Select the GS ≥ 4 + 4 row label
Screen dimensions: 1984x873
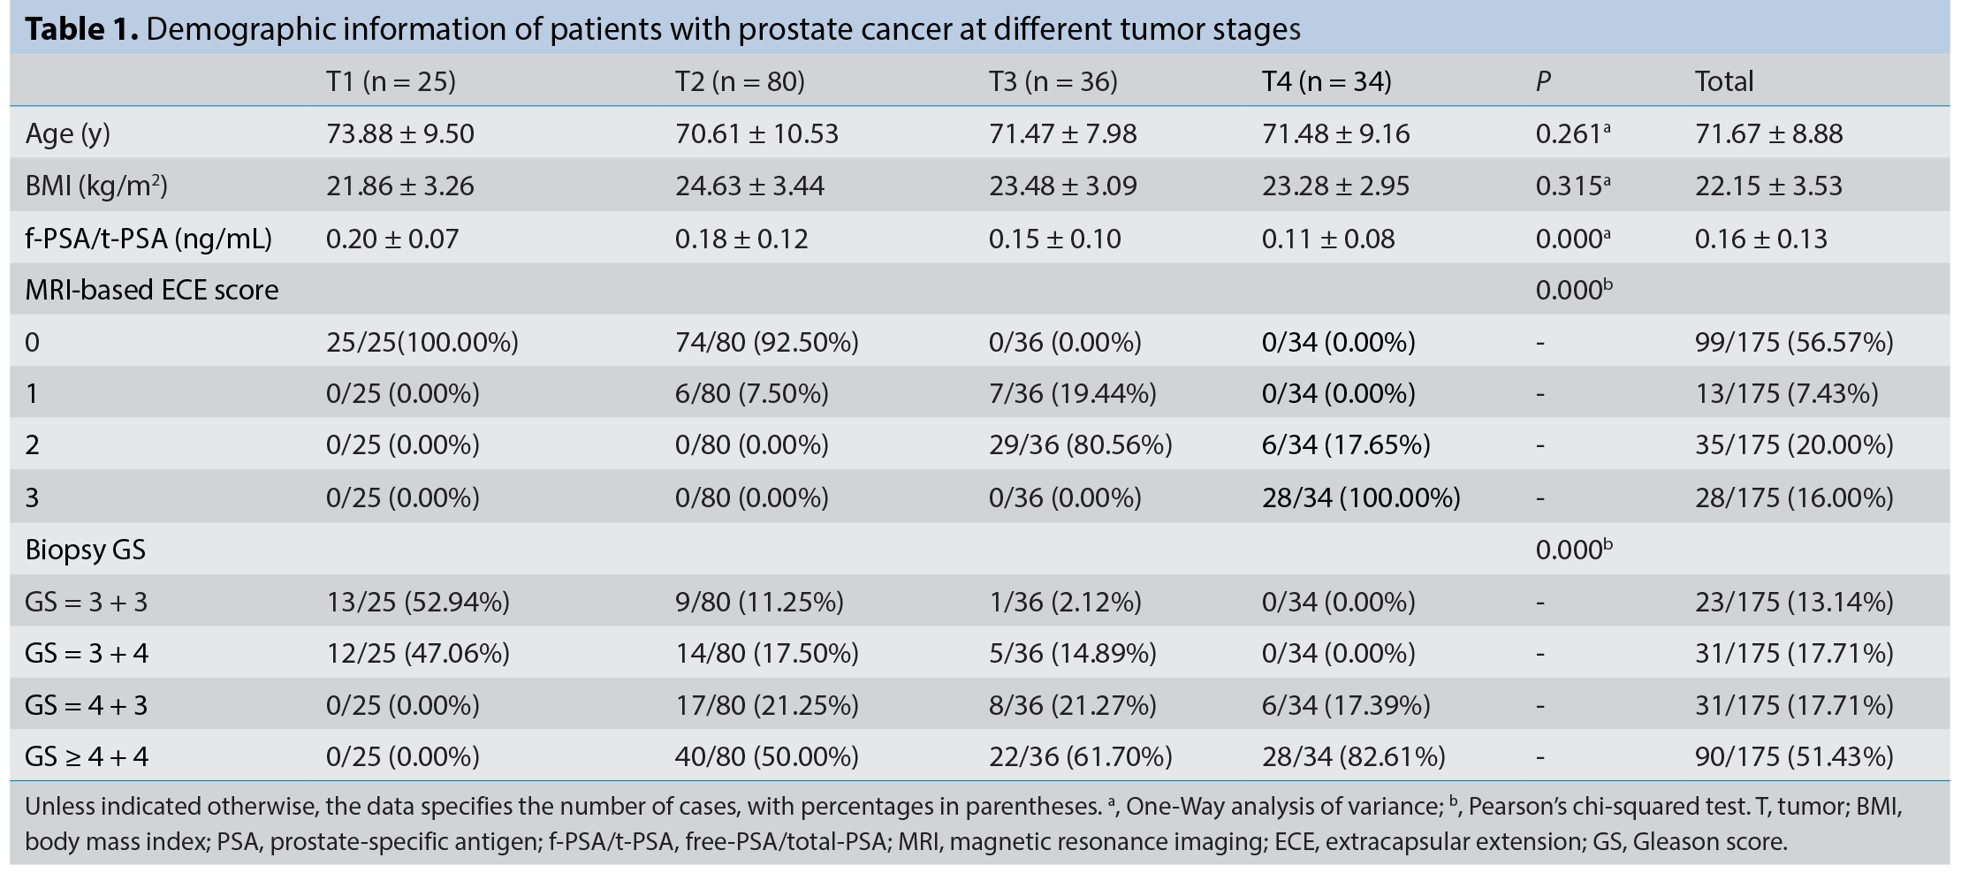pyautogui.click(x=87, y=756)
